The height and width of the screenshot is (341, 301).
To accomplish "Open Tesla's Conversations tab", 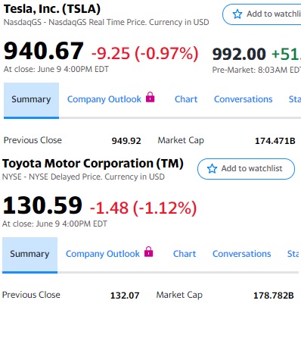I will [x=244, y=99].
